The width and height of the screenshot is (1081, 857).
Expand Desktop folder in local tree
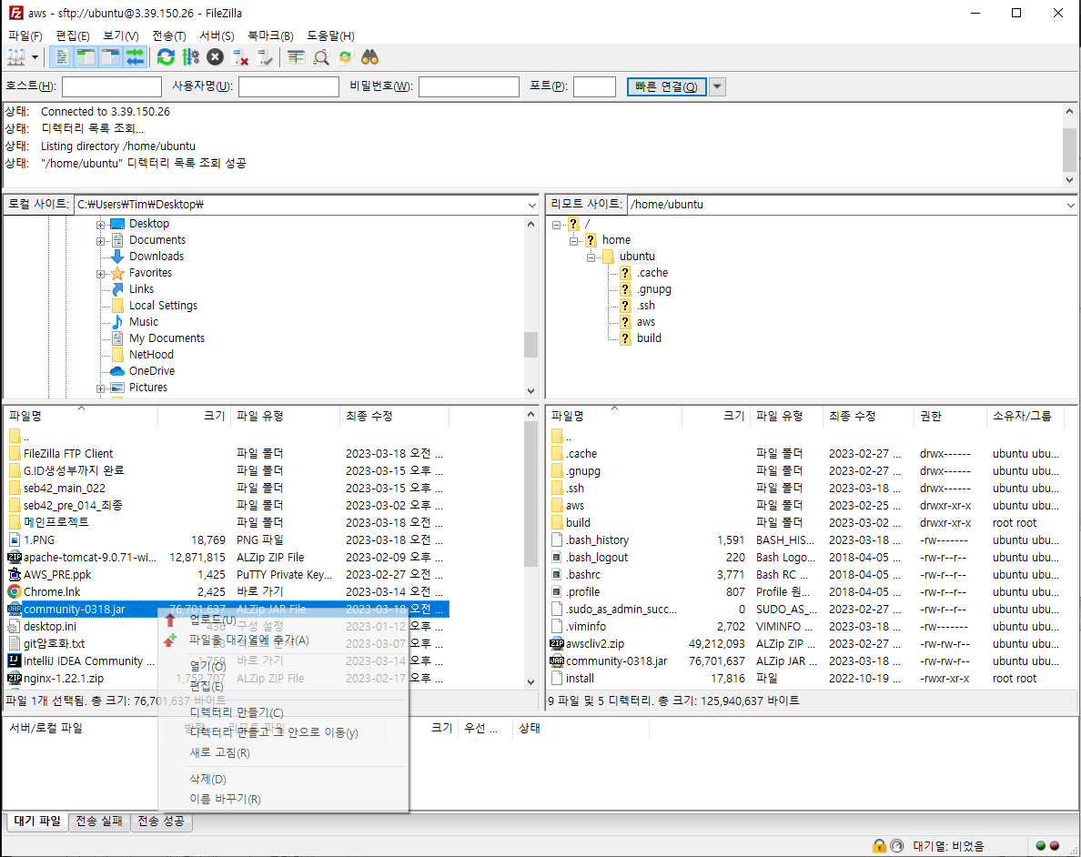coord(101,225)
